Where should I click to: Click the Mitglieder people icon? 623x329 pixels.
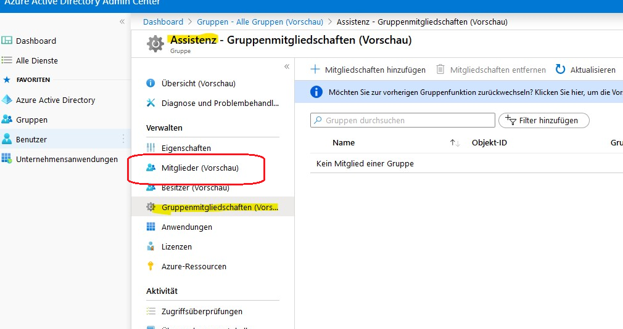point(151,168)
